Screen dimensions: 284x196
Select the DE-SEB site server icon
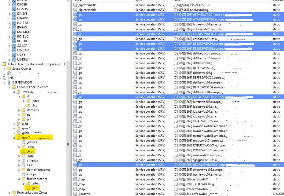(14, 4)
